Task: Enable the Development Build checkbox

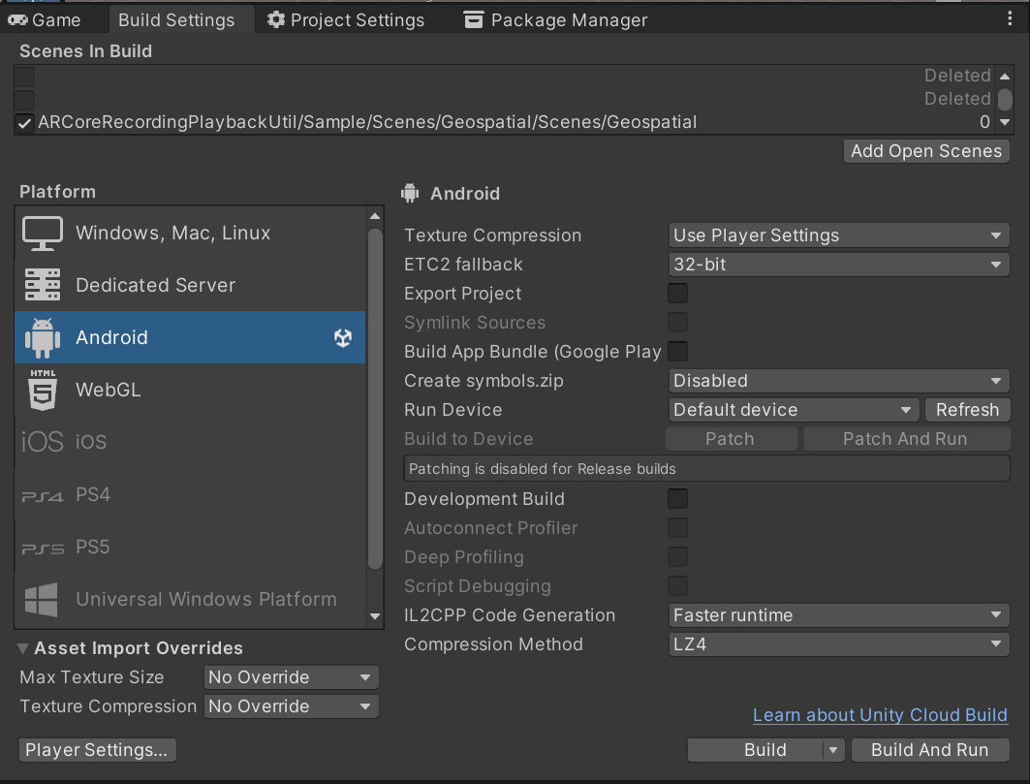Action: pos(678,498)
